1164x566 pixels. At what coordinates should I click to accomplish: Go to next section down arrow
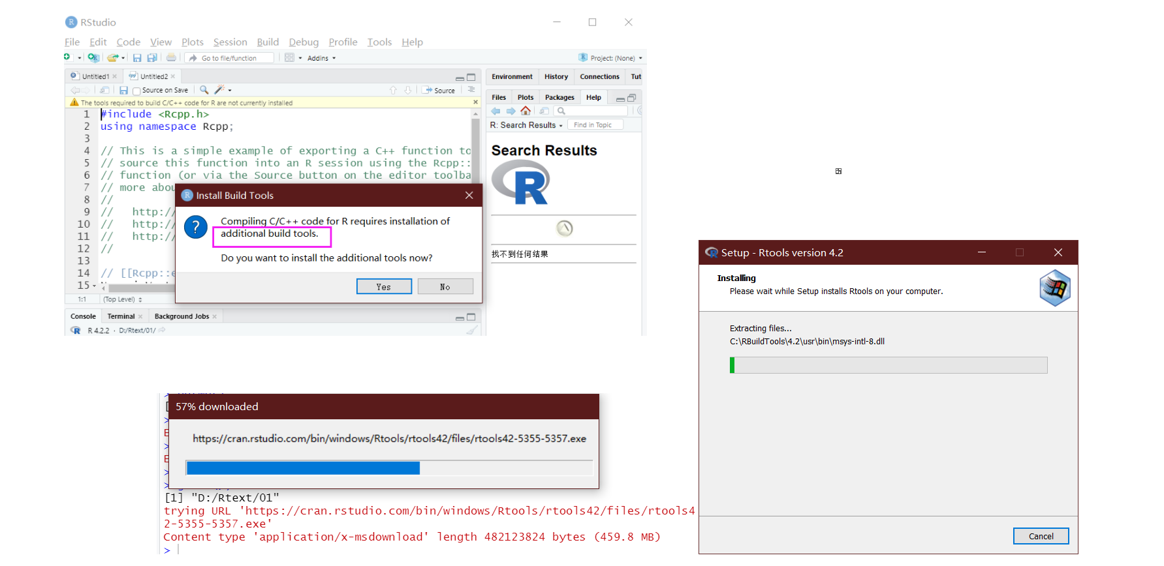coord(408,90)
